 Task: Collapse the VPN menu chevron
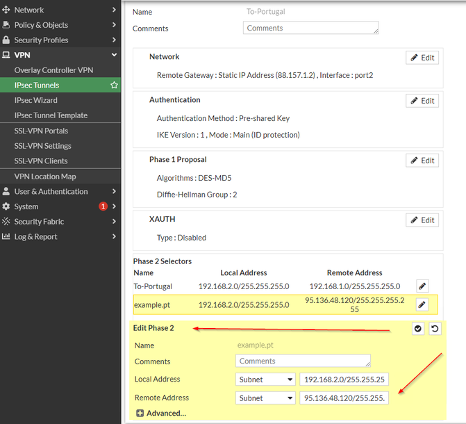[114, 55]
